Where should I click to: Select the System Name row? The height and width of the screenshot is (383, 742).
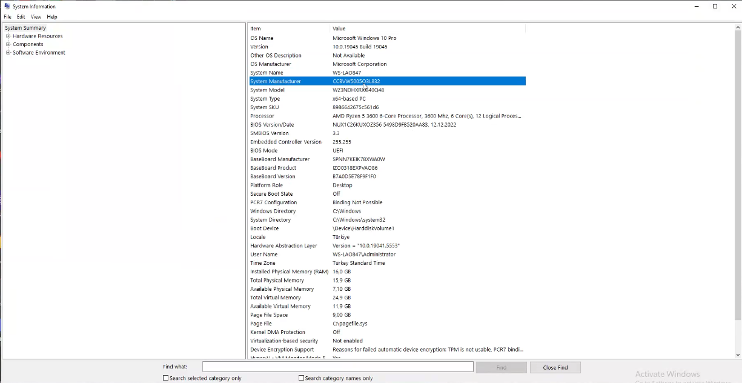(388, 73)
